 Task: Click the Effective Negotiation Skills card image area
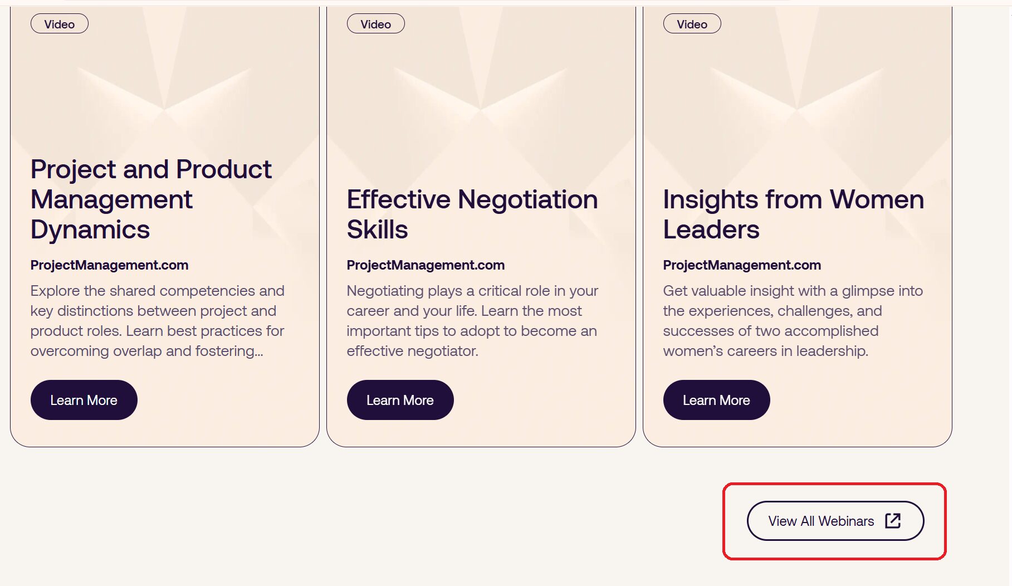[481, 89]
